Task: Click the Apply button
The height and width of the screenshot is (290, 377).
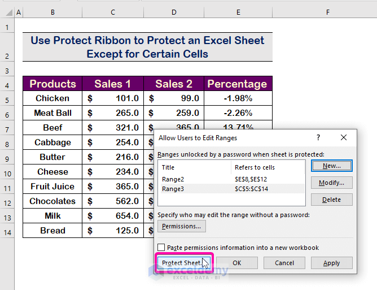Action: (331, 263)
